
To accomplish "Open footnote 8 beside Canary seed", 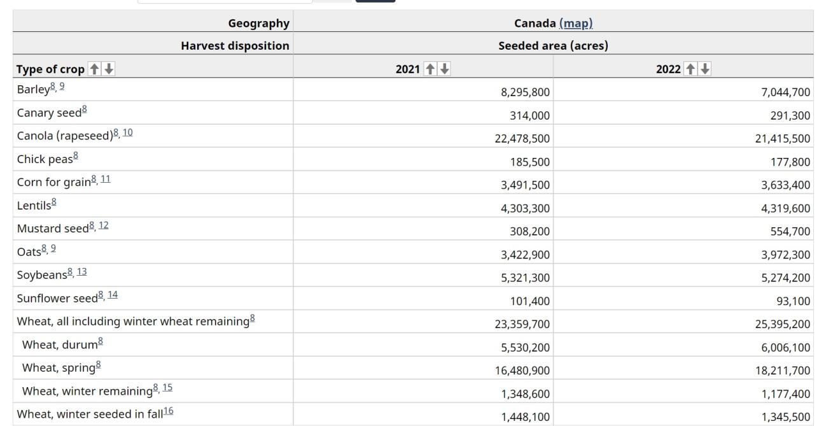I will (84, 110).
